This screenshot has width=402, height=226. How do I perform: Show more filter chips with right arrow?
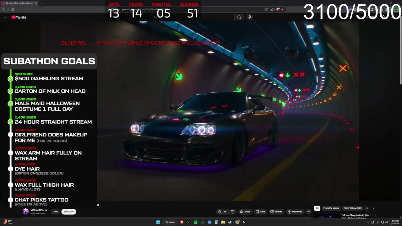tap(373, 208)
